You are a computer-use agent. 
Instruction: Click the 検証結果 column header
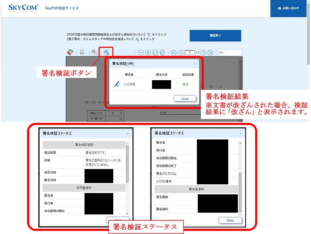click(x=188, y=75)
